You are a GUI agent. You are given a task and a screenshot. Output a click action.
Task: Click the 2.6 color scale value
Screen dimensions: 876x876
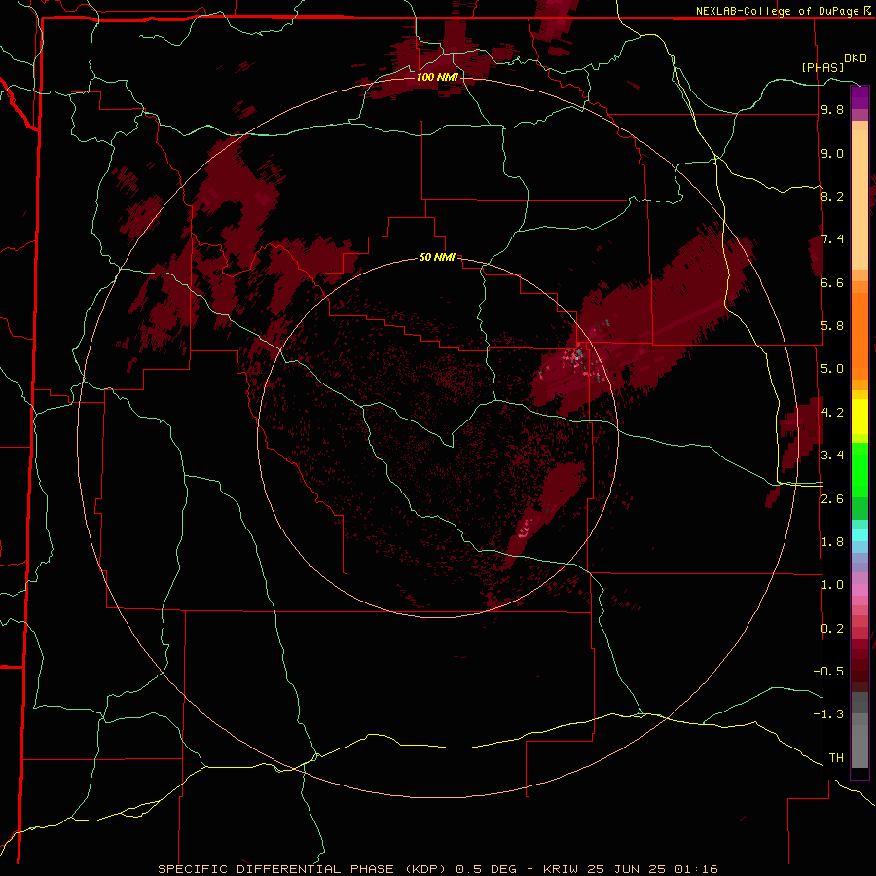832,499
